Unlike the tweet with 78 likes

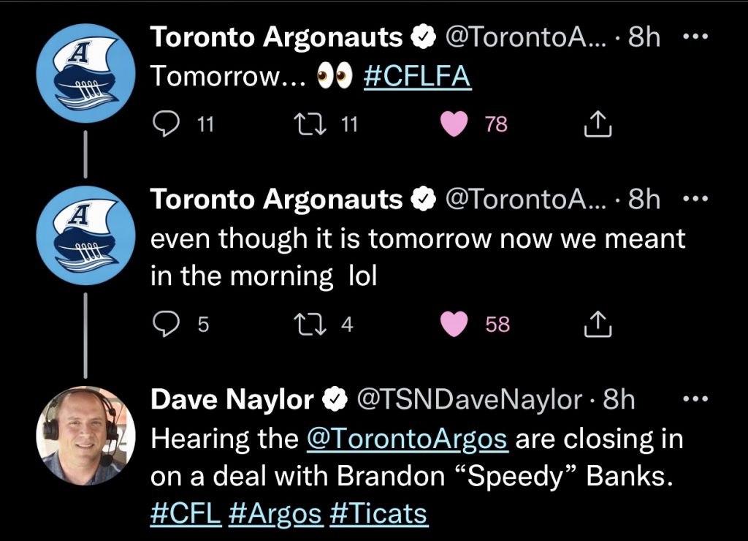[x=454, y=124]
